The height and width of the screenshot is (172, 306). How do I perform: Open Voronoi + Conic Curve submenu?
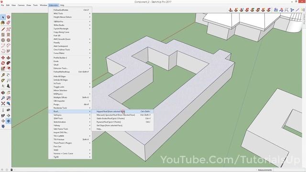click(70, 153)
